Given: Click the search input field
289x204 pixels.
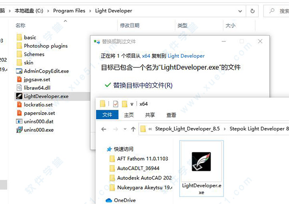Looking at the screenshot, I should pos(276,11).
